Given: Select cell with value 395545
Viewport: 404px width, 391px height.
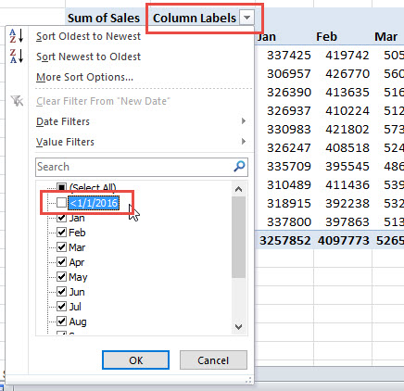Looking at the screenshot, I should point(347,167).
